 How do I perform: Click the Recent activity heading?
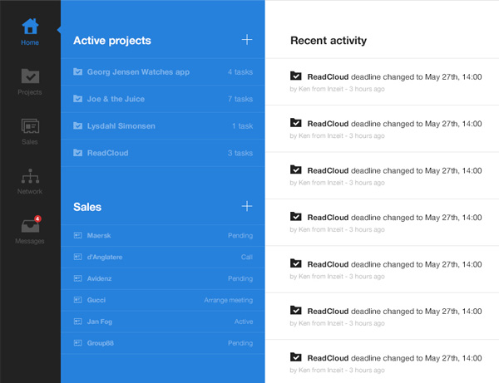point(329,41)
